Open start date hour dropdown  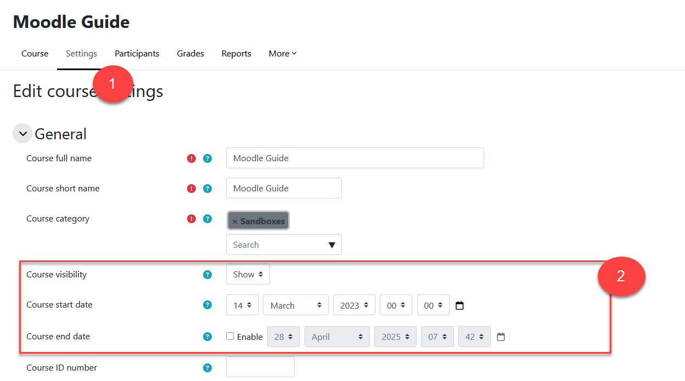click(x=396, y=305)
